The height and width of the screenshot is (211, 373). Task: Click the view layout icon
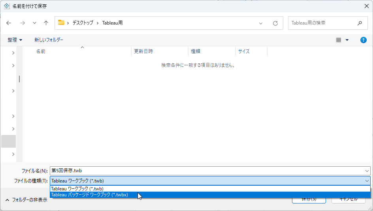(339, 40)
